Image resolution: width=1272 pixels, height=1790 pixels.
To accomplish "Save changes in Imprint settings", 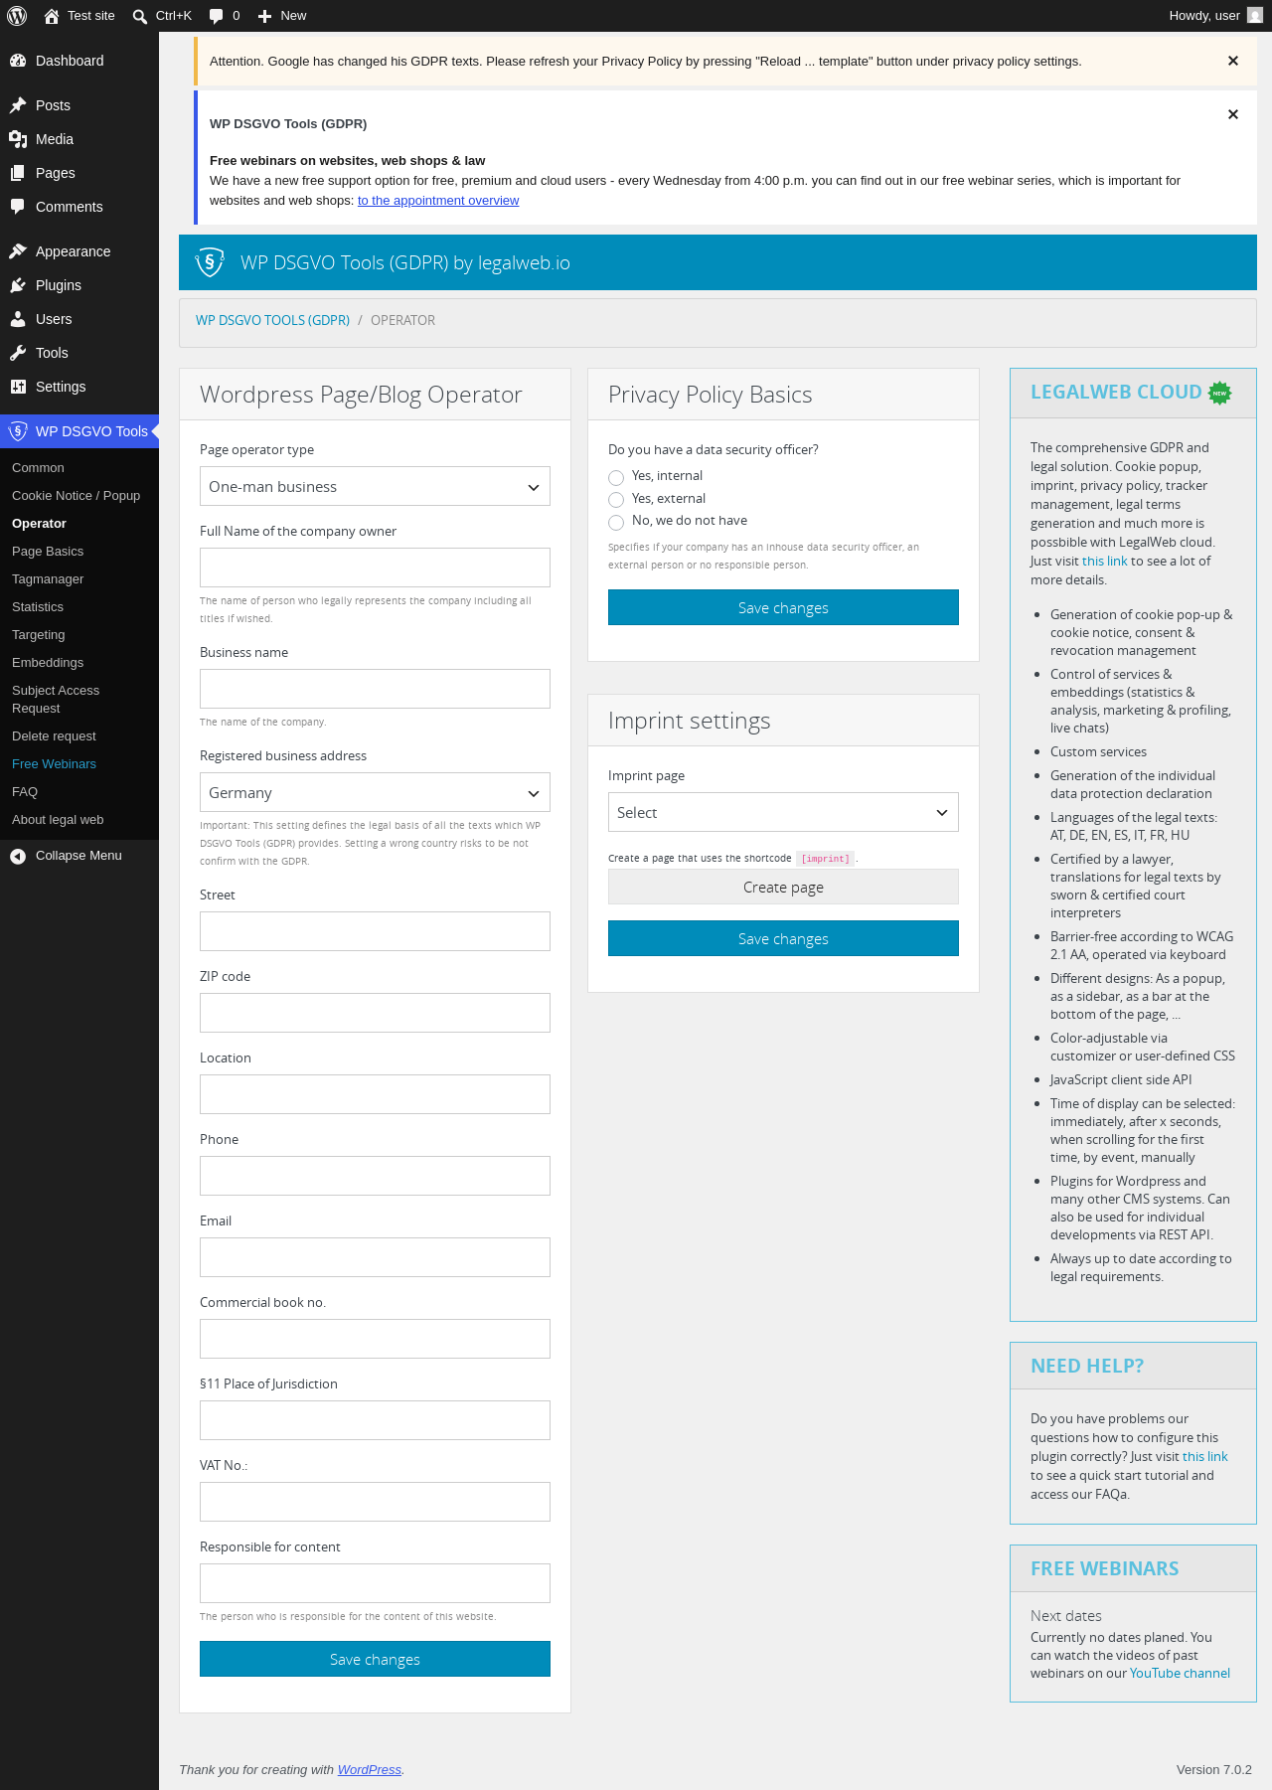I will pyautogui.click(x=783, y=938).
